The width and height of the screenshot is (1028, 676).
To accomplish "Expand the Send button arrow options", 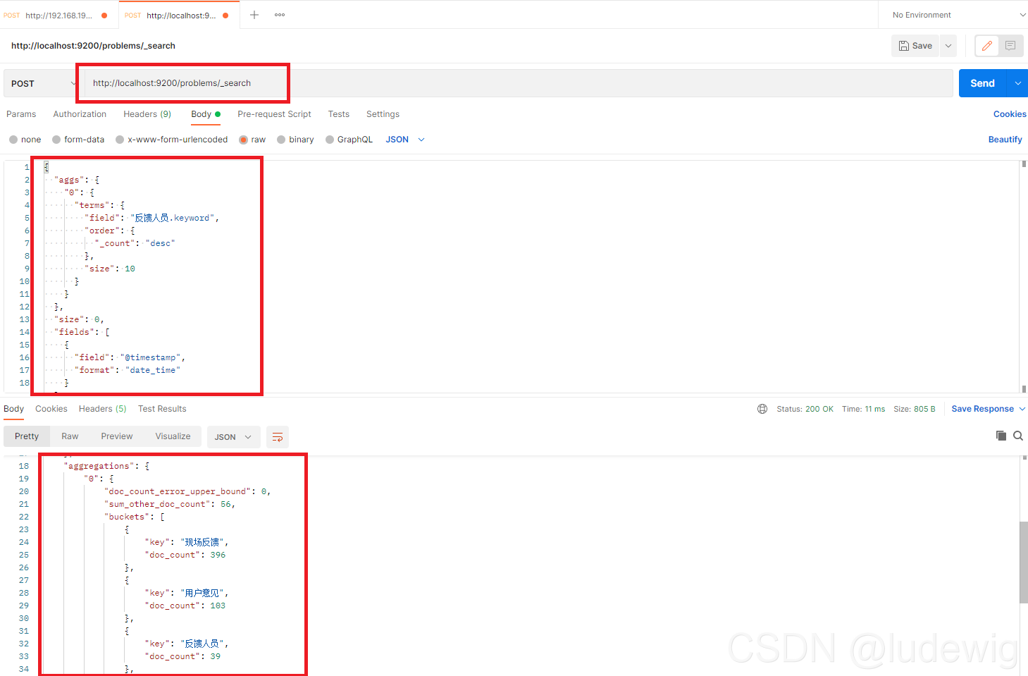I will [1017, 83].
